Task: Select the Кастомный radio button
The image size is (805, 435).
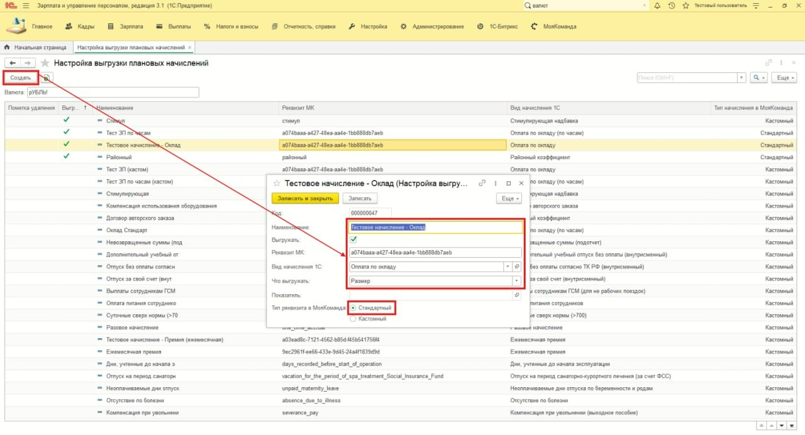Action: click(x=353, y=319)
